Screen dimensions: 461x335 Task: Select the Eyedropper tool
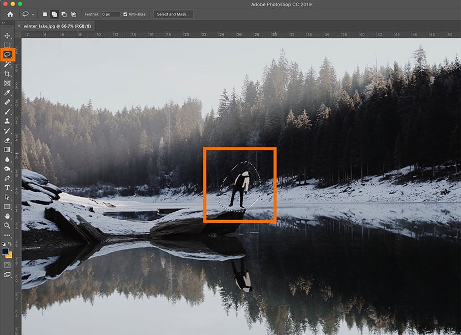coord(7,93)
